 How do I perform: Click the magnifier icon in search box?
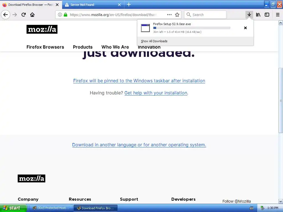pyautogui.click(x=188, y=15)
